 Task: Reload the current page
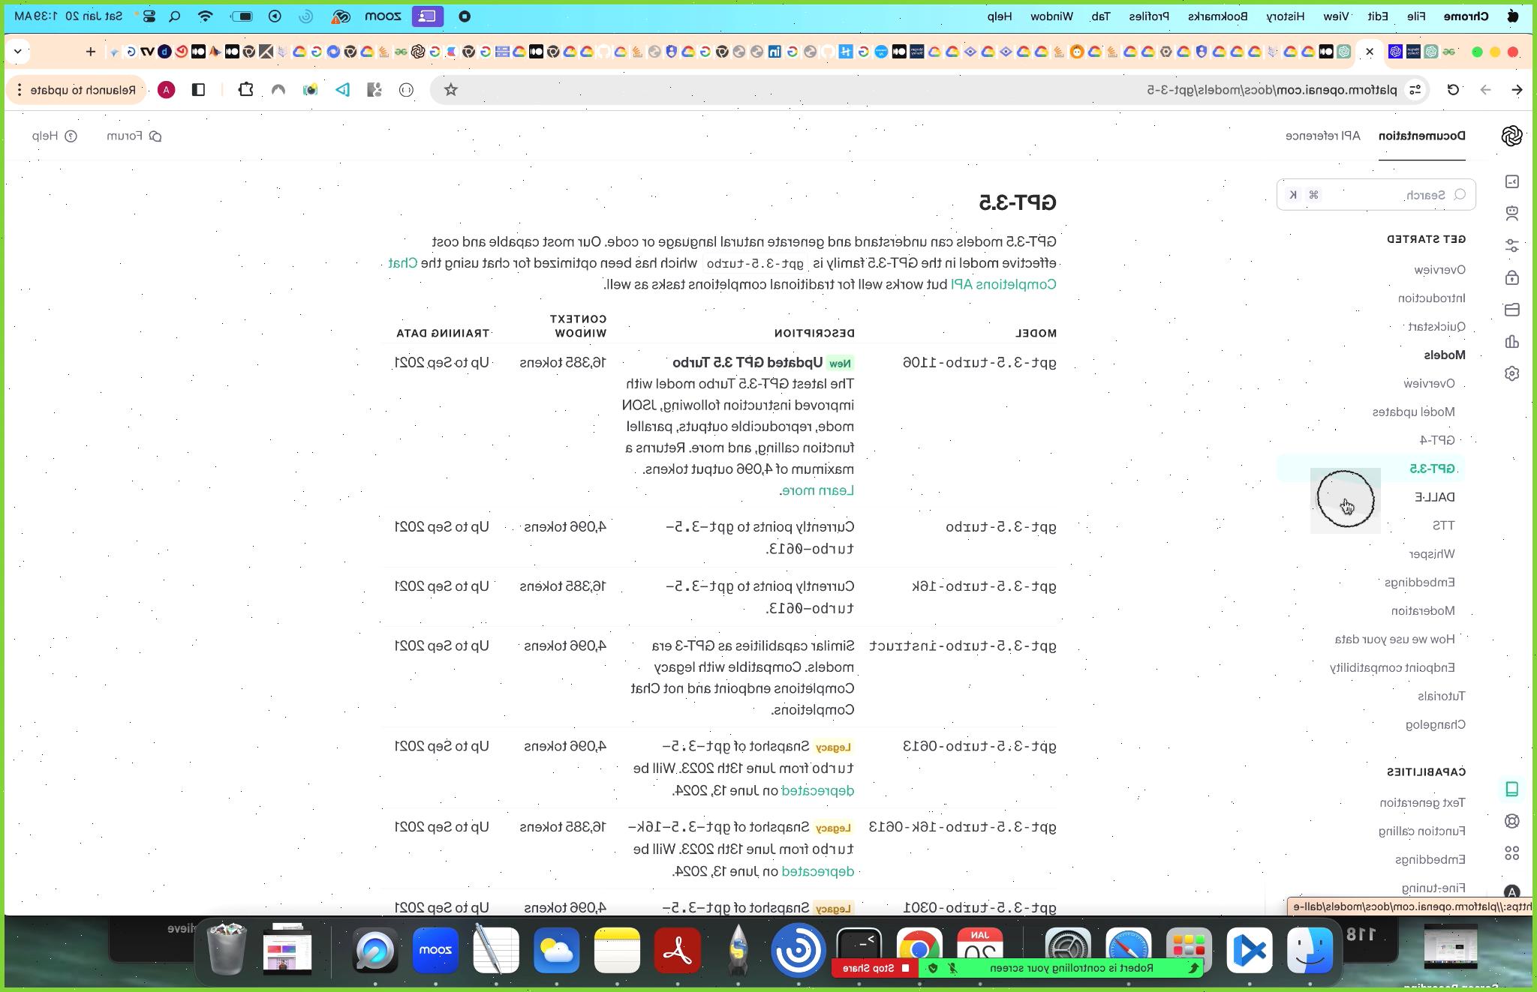coord(1453,90)
